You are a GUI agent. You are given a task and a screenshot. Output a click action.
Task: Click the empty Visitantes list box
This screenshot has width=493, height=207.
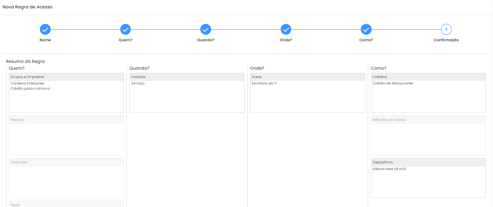66,181
